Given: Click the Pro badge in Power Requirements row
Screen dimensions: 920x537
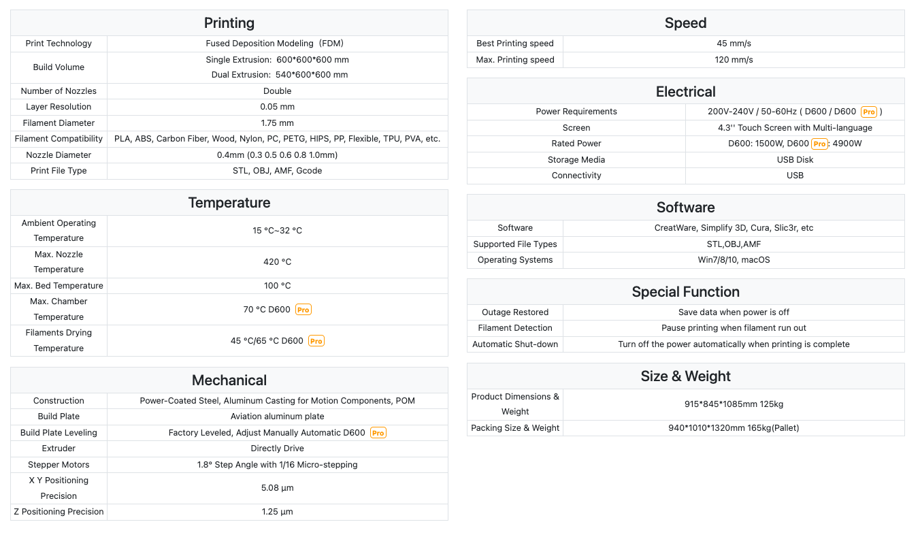Looking at the screenshot, I should pos(869,112).
